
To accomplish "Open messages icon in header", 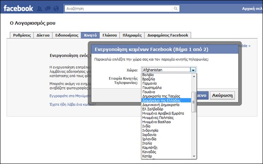I will coord(48,9).
